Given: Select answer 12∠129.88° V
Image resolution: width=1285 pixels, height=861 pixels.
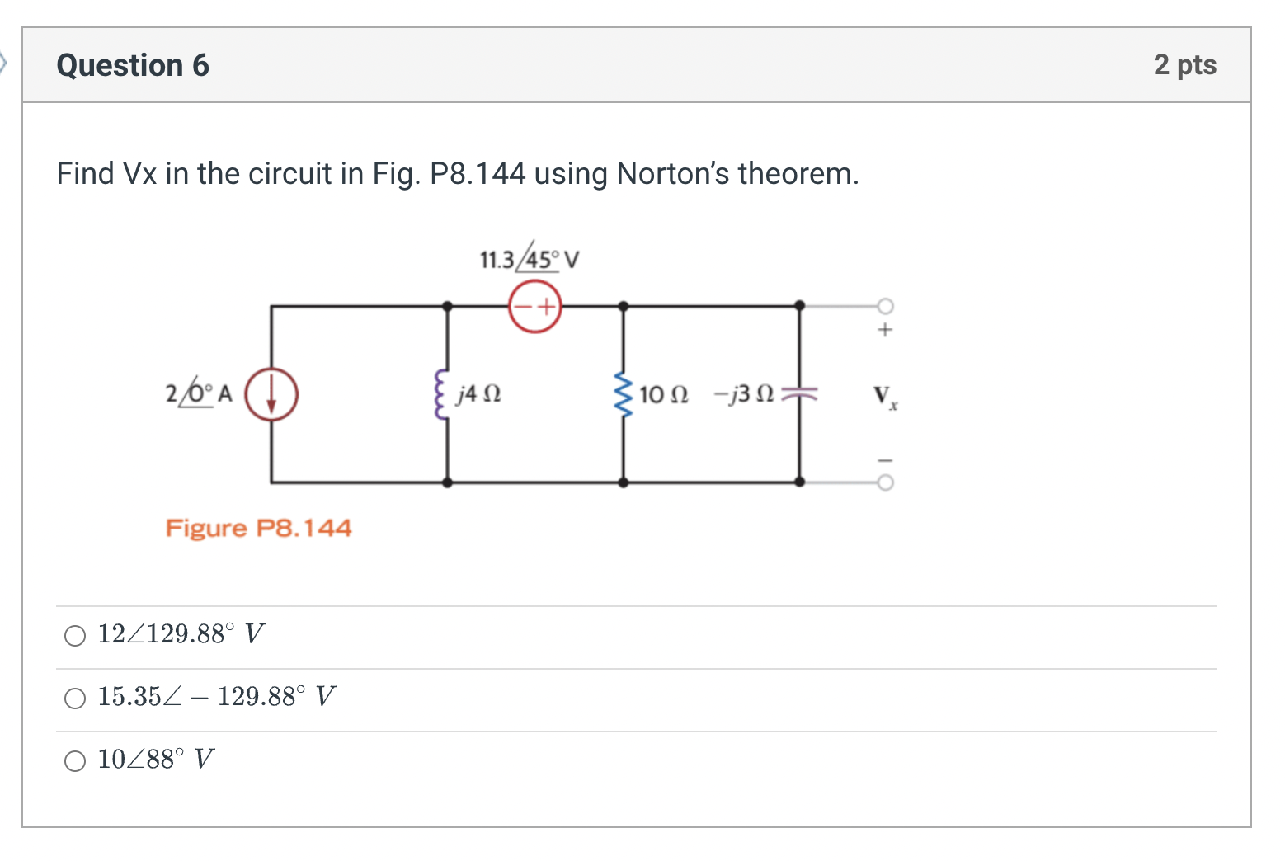Looking at the screenshot, I should click(76, 635).
